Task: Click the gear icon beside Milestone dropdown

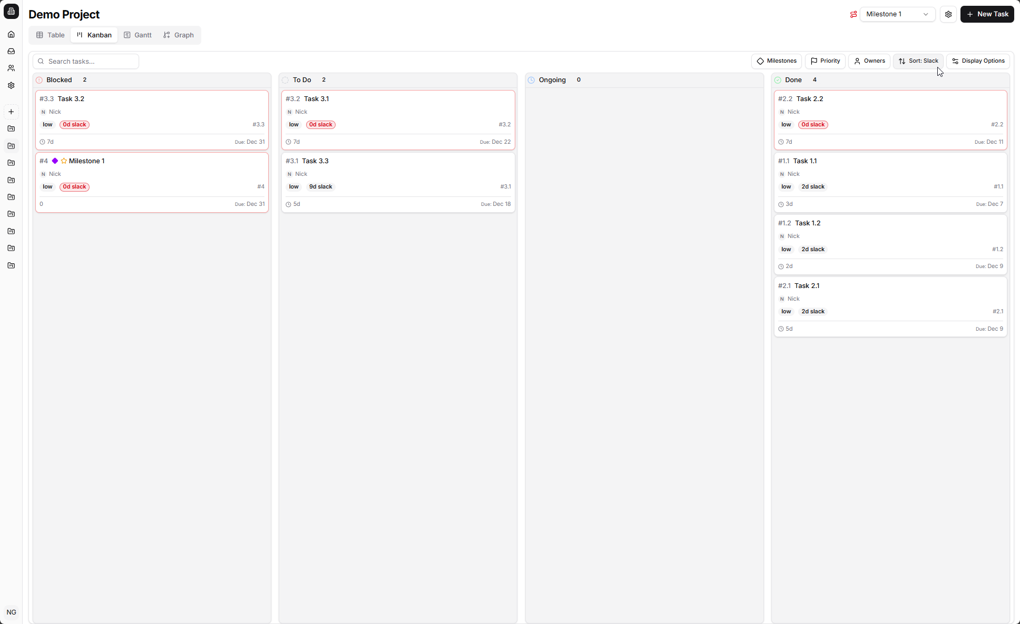Action: pos(948,14)
